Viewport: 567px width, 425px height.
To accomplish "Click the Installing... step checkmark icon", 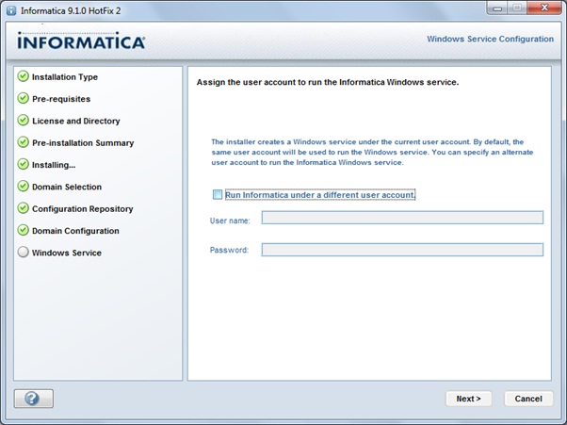I will tap(24, 164).
